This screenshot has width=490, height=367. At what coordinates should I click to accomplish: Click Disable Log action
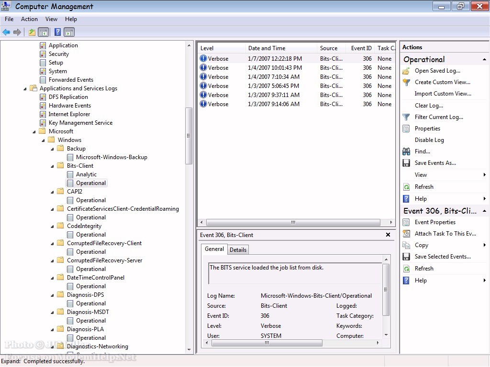pyautogui.click(x=429, y=140)
